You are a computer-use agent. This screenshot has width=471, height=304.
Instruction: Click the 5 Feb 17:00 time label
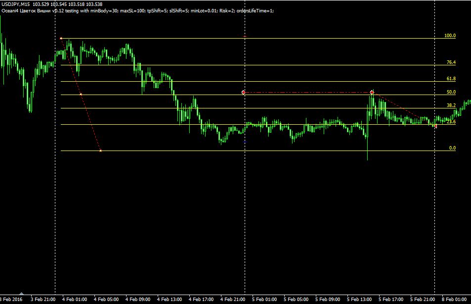click(x=391, y=300)
